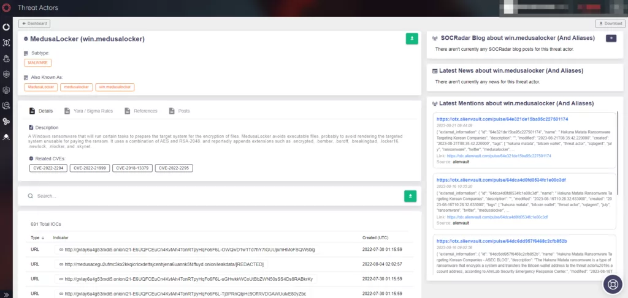Viewport: 628px width, 298px height.
Task: Open the scan-target bracket sidebar icon
Action: pyautogui.click(x=6, y=43)
